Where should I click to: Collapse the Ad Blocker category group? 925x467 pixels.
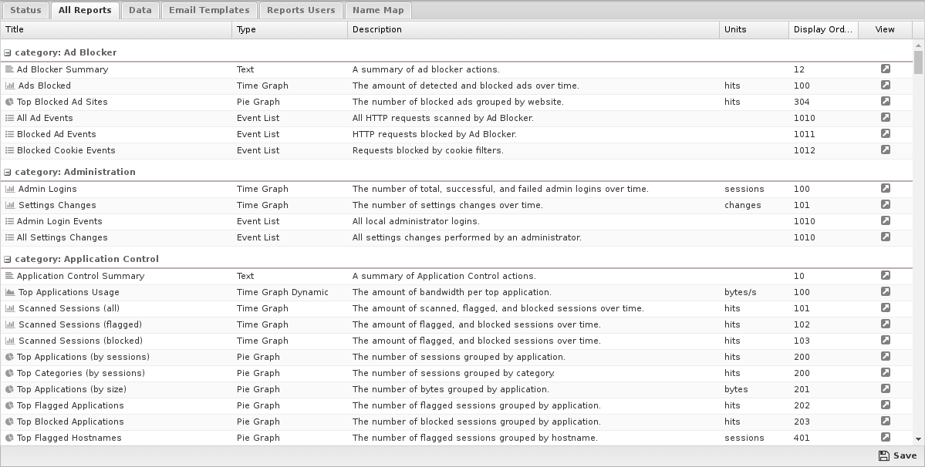point(8,53)
